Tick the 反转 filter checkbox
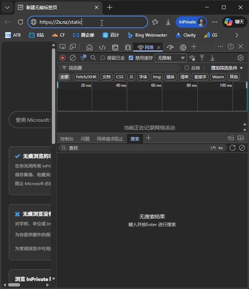This screenshot has width=249, height=289. click(187, 68)
